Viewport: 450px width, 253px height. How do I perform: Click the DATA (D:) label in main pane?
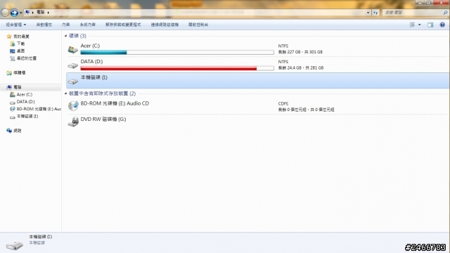[91, 61]
